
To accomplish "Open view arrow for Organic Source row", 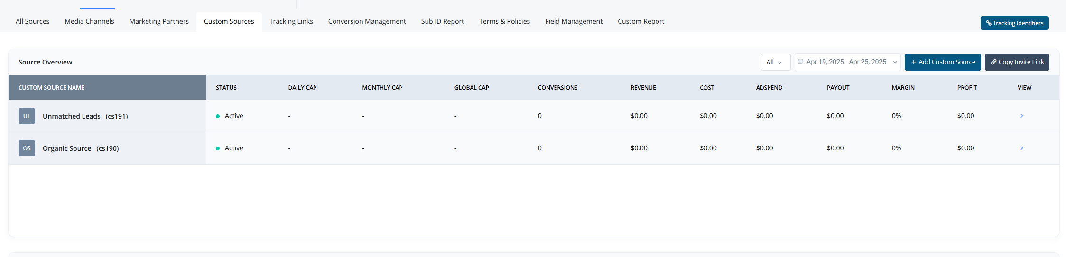I will click(1021, 148).
